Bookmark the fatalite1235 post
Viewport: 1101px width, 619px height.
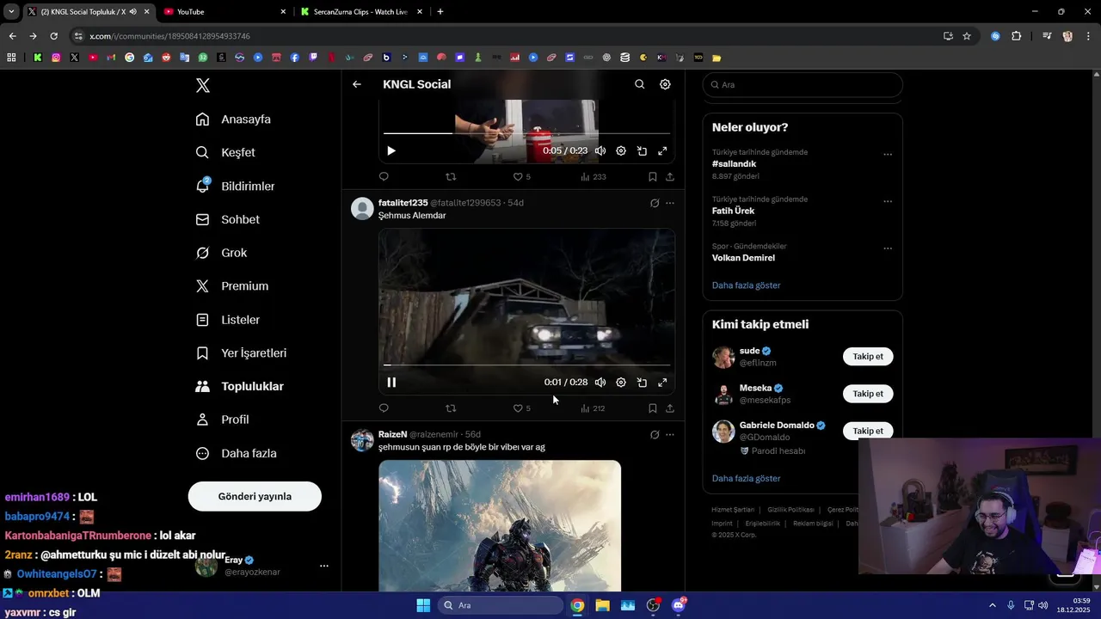[x=653, y=408]
